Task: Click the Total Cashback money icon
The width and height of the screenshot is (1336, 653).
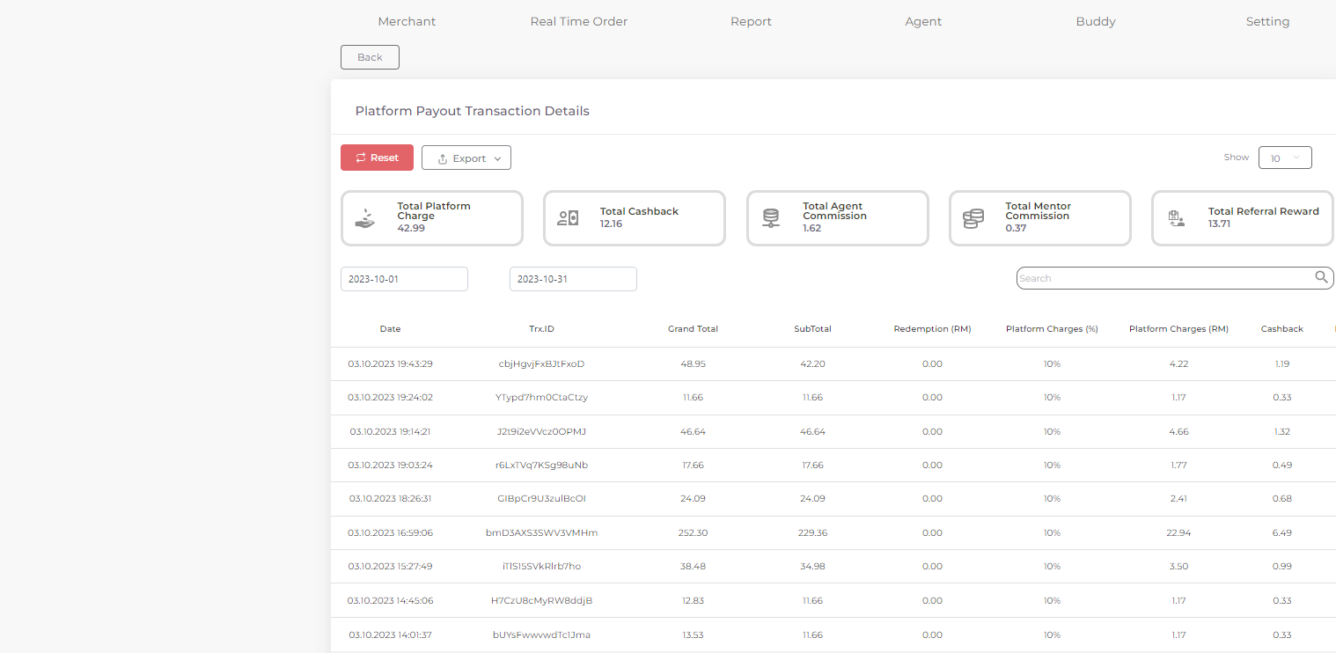Action: pos(568,217)
